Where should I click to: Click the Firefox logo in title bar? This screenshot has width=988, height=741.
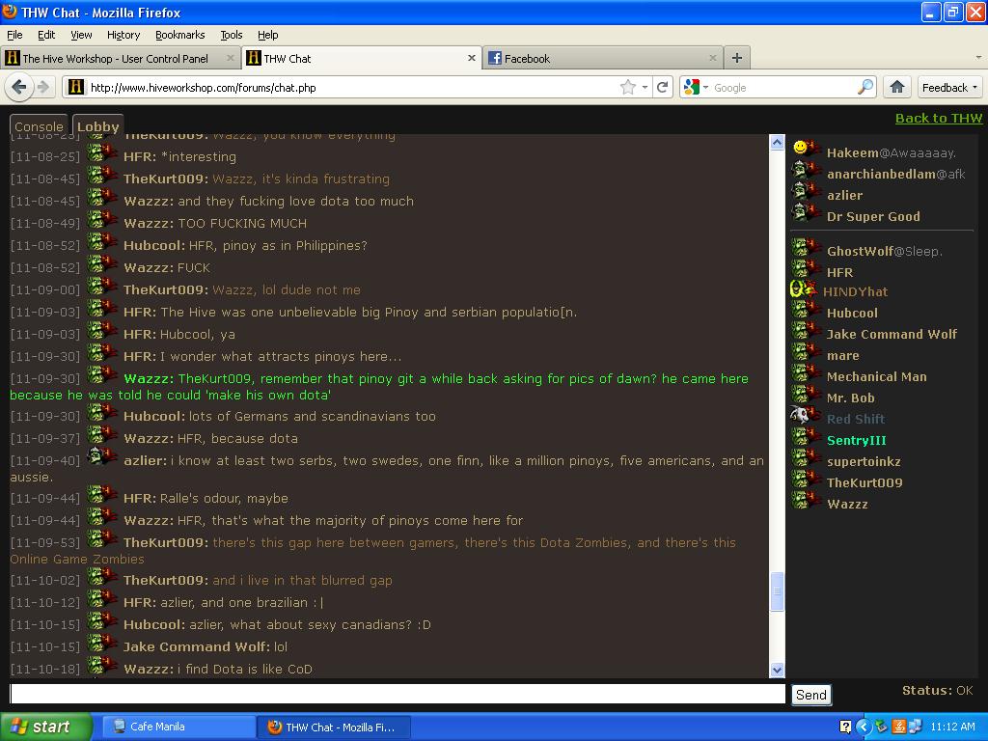pos(10,12)
